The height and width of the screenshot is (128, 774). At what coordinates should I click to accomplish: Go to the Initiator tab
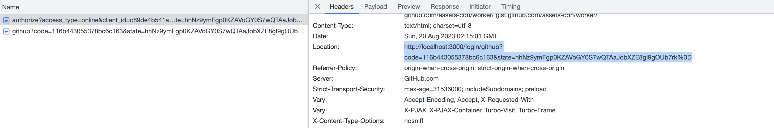click(479, 7)
